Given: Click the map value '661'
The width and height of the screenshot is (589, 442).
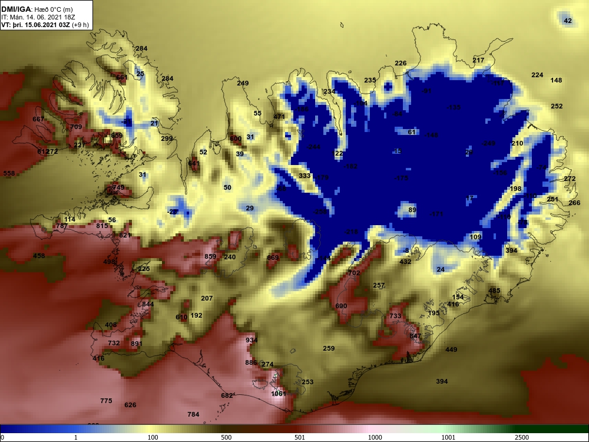Looking at the screenshot, I should [122, 77].
